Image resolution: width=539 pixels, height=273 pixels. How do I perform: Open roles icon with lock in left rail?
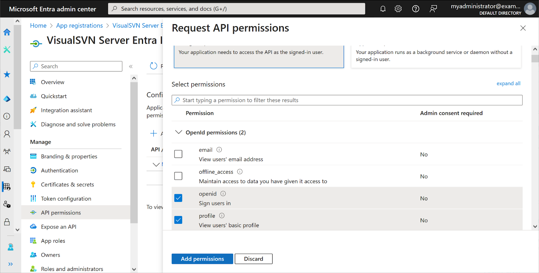[x=7, y=204]
